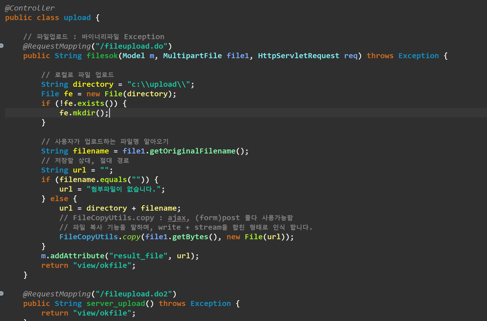
Task: Click the server_upload method name
Action: click(116, 303)
